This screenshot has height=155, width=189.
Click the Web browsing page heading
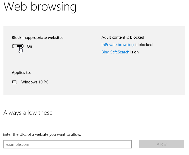tap(40, 7)
